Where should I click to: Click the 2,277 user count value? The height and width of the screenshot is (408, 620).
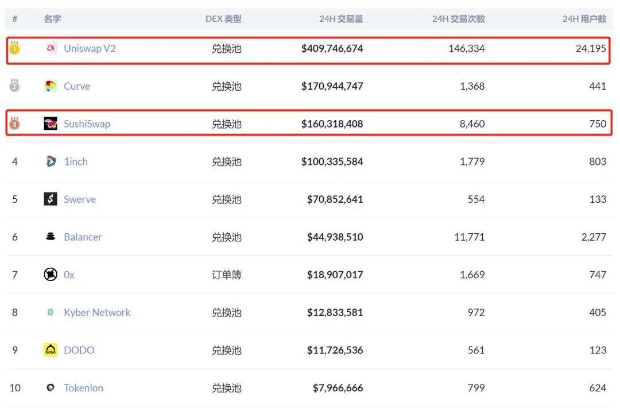click(x=594, y=237)
